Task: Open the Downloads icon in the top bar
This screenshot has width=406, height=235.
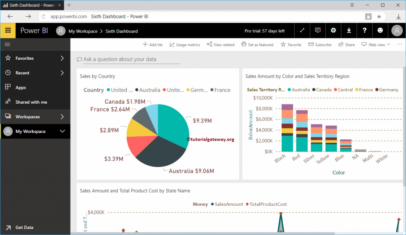Action: pyautogui.click(x=349, y=30)
